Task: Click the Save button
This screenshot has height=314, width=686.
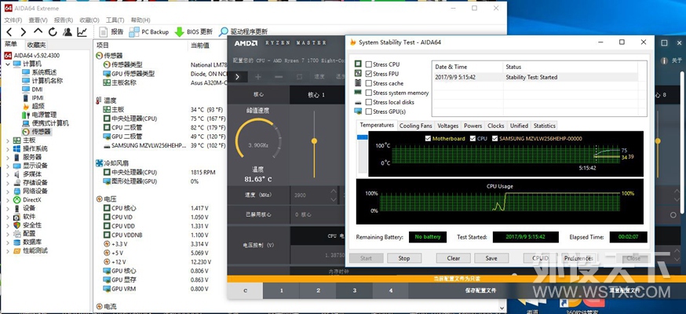Action: 491,258
